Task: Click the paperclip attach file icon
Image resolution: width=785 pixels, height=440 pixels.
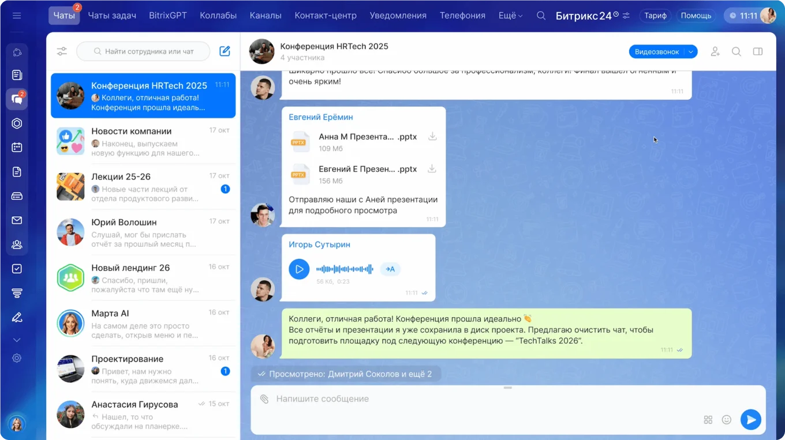Action: pyautogui.click(x=264, y=399)
